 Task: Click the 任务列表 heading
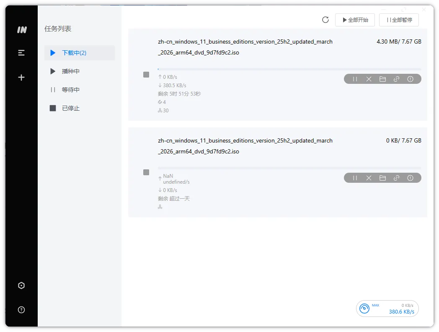point(58,29)
